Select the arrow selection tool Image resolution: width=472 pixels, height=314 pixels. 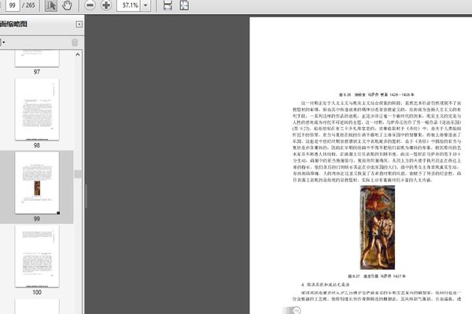pos(51,5)
